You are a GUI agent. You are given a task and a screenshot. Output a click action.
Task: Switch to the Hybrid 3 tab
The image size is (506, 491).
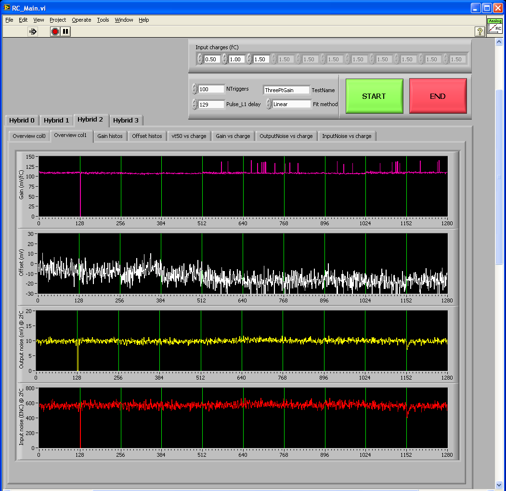(x=126, y=120)
